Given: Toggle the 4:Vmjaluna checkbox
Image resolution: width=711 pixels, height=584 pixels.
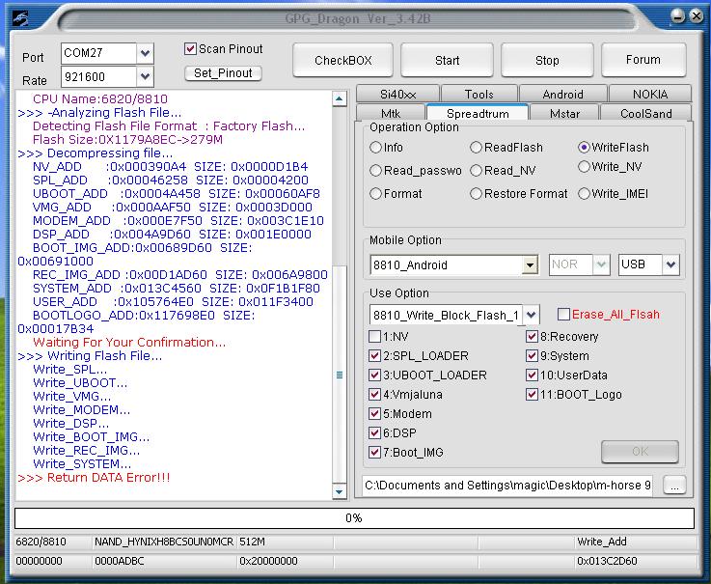Looking at the screenshot, I should (x=374, y=395).
